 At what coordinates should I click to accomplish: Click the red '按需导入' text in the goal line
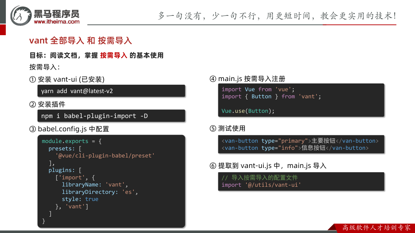pos(114,55)
